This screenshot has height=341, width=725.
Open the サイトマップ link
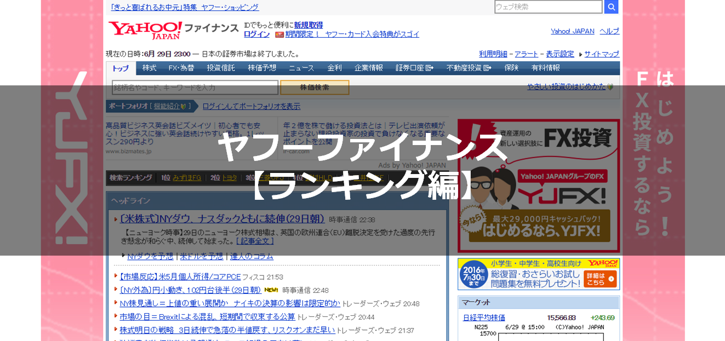602,54
